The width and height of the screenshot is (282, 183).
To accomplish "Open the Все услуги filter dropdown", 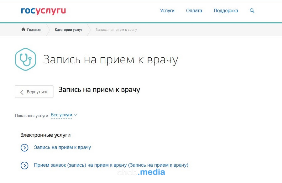I will [x=61, y=115].
